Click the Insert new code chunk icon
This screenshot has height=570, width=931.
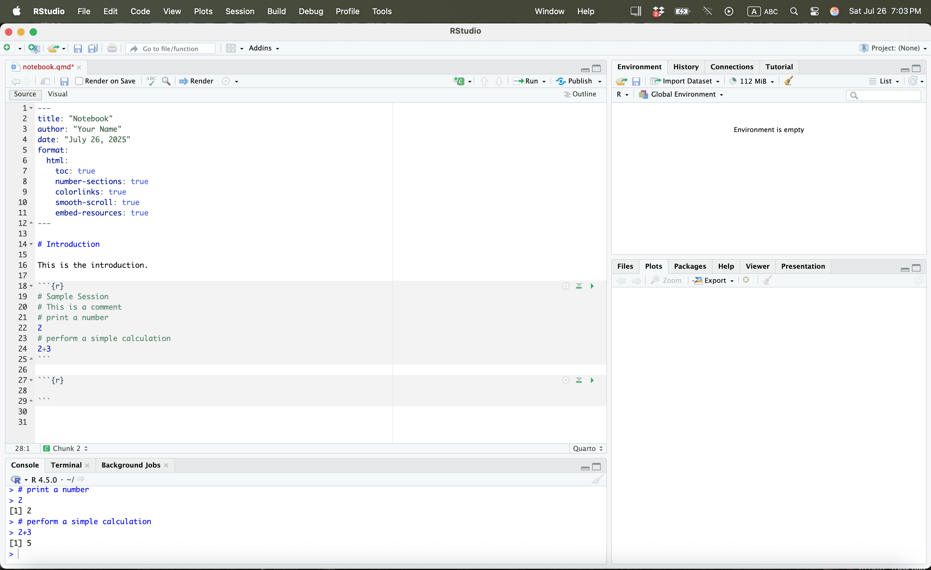[459, 81]
